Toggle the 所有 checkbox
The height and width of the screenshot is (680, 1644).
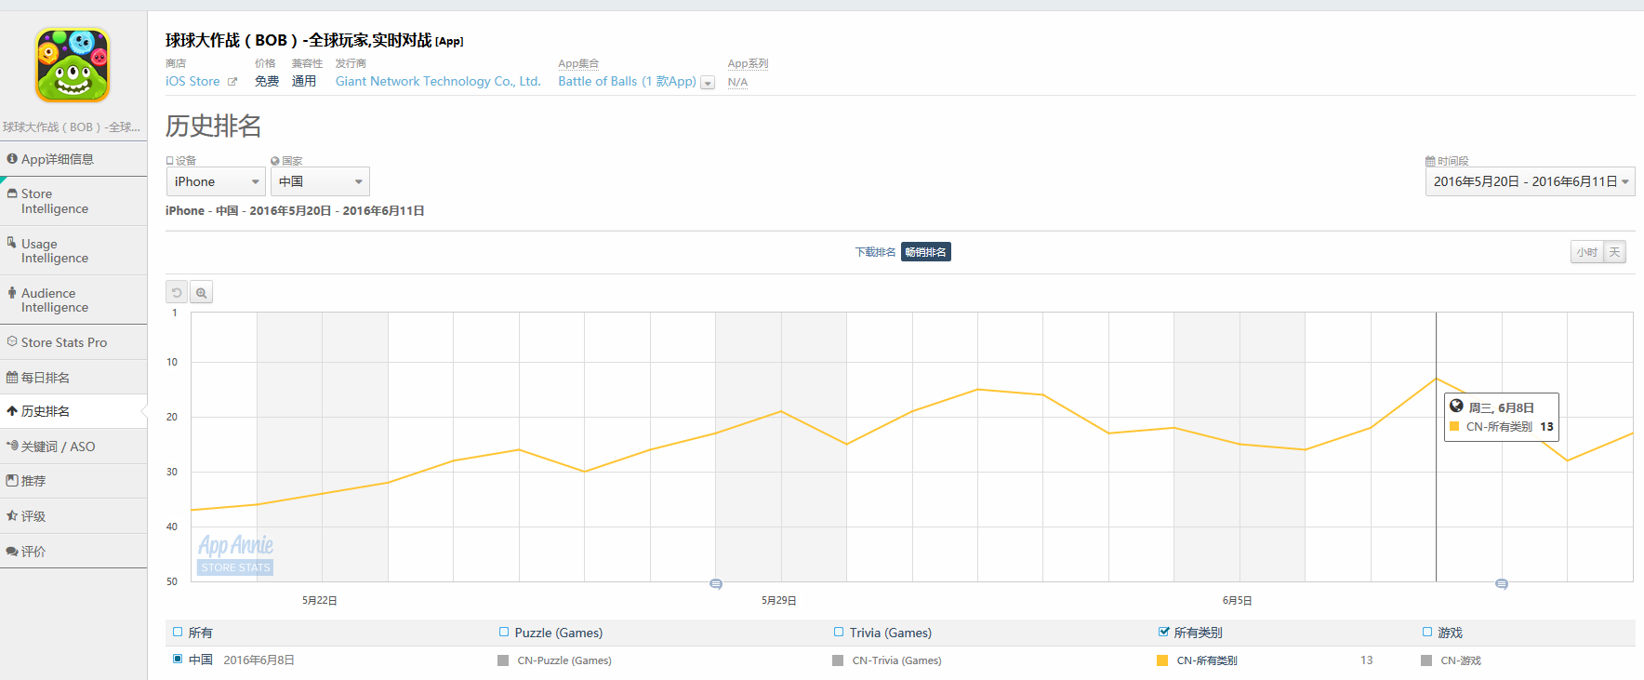[178, 632]
